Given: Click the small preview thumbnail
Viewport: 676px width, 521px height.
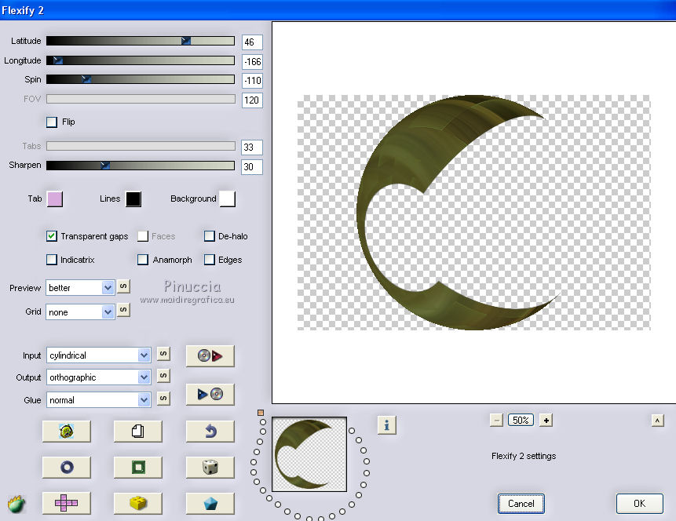Looking at the screenshot, I should (309, 454).
